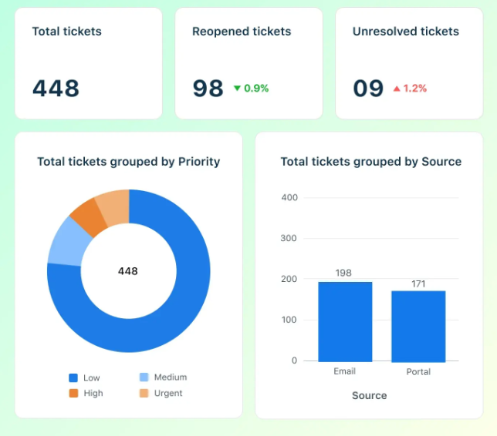Screen dimensions: 497x436
Task: Select the light-blue Medium donut segment
Action: click(64, 240)
